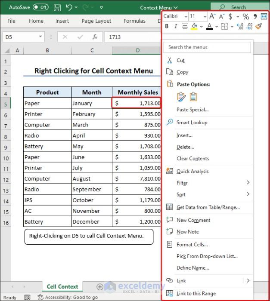Decrease font size in mini toolbar

pos(222,16)
